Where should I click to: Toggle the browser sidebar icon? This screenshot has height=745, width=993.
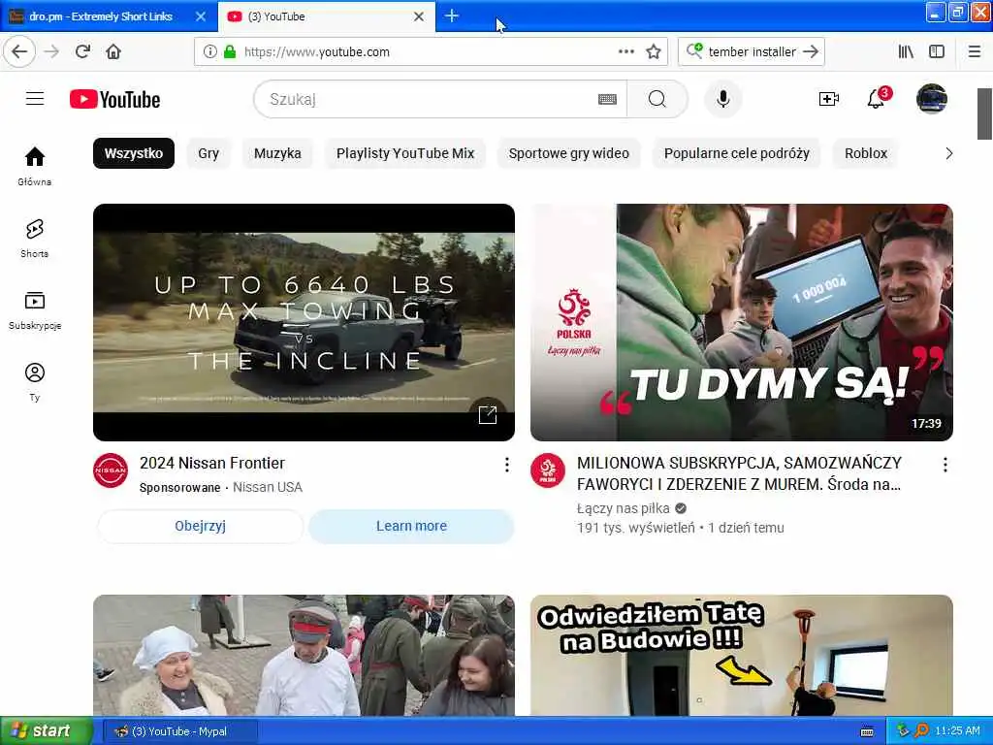[x=937, y=51]
